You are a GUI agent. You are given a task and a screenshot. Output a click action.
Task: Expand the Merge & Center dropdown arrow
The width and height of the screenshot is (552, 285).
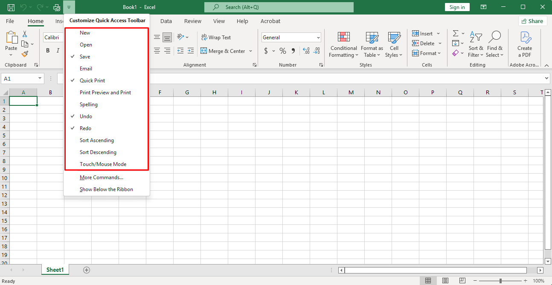pyautogui.click(x=250, y=51)
